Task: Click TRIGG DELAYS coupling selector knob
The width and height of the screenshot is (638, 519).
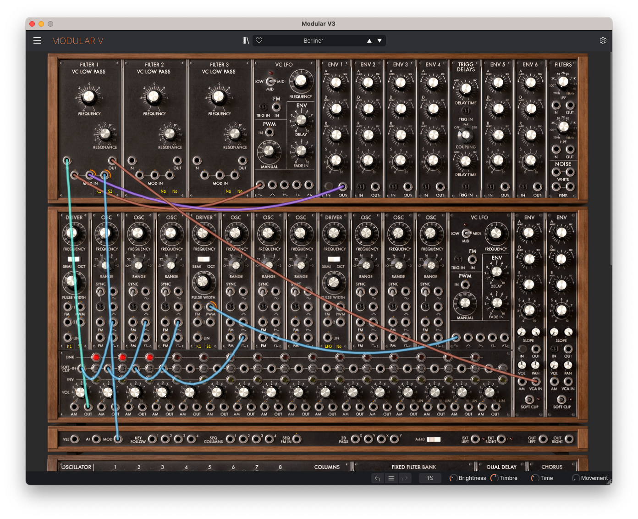Action: pyautogui.click(x=466, y=135)
